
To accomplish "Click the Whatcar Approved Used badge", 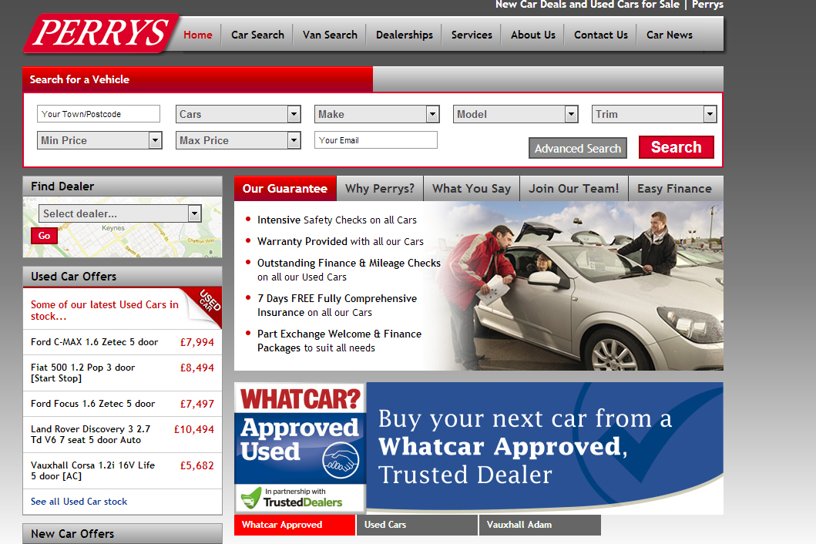I will pos(299,432).
